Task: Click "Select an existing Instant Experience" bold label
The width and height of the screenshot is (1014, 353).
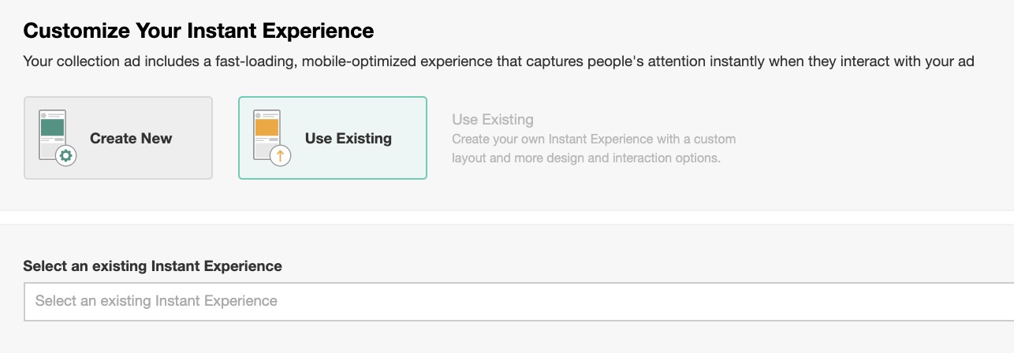Action: coord(152,266)
